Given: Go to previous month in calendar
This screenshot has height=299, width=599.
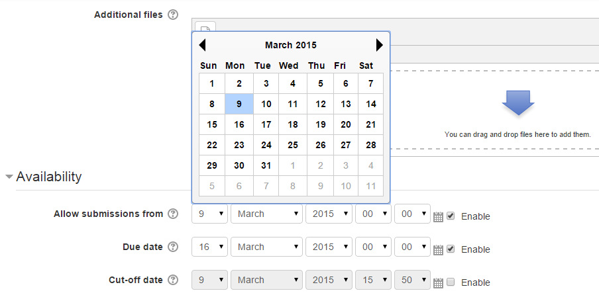Looking at the screenshot, I should click(203, 45).
